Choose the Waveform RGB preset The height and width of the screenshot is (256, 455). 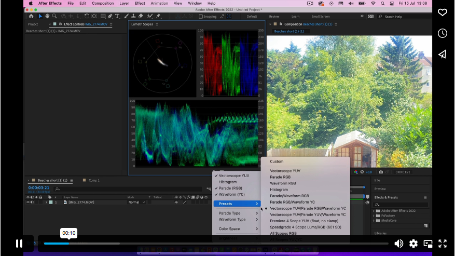coord(283,183)
